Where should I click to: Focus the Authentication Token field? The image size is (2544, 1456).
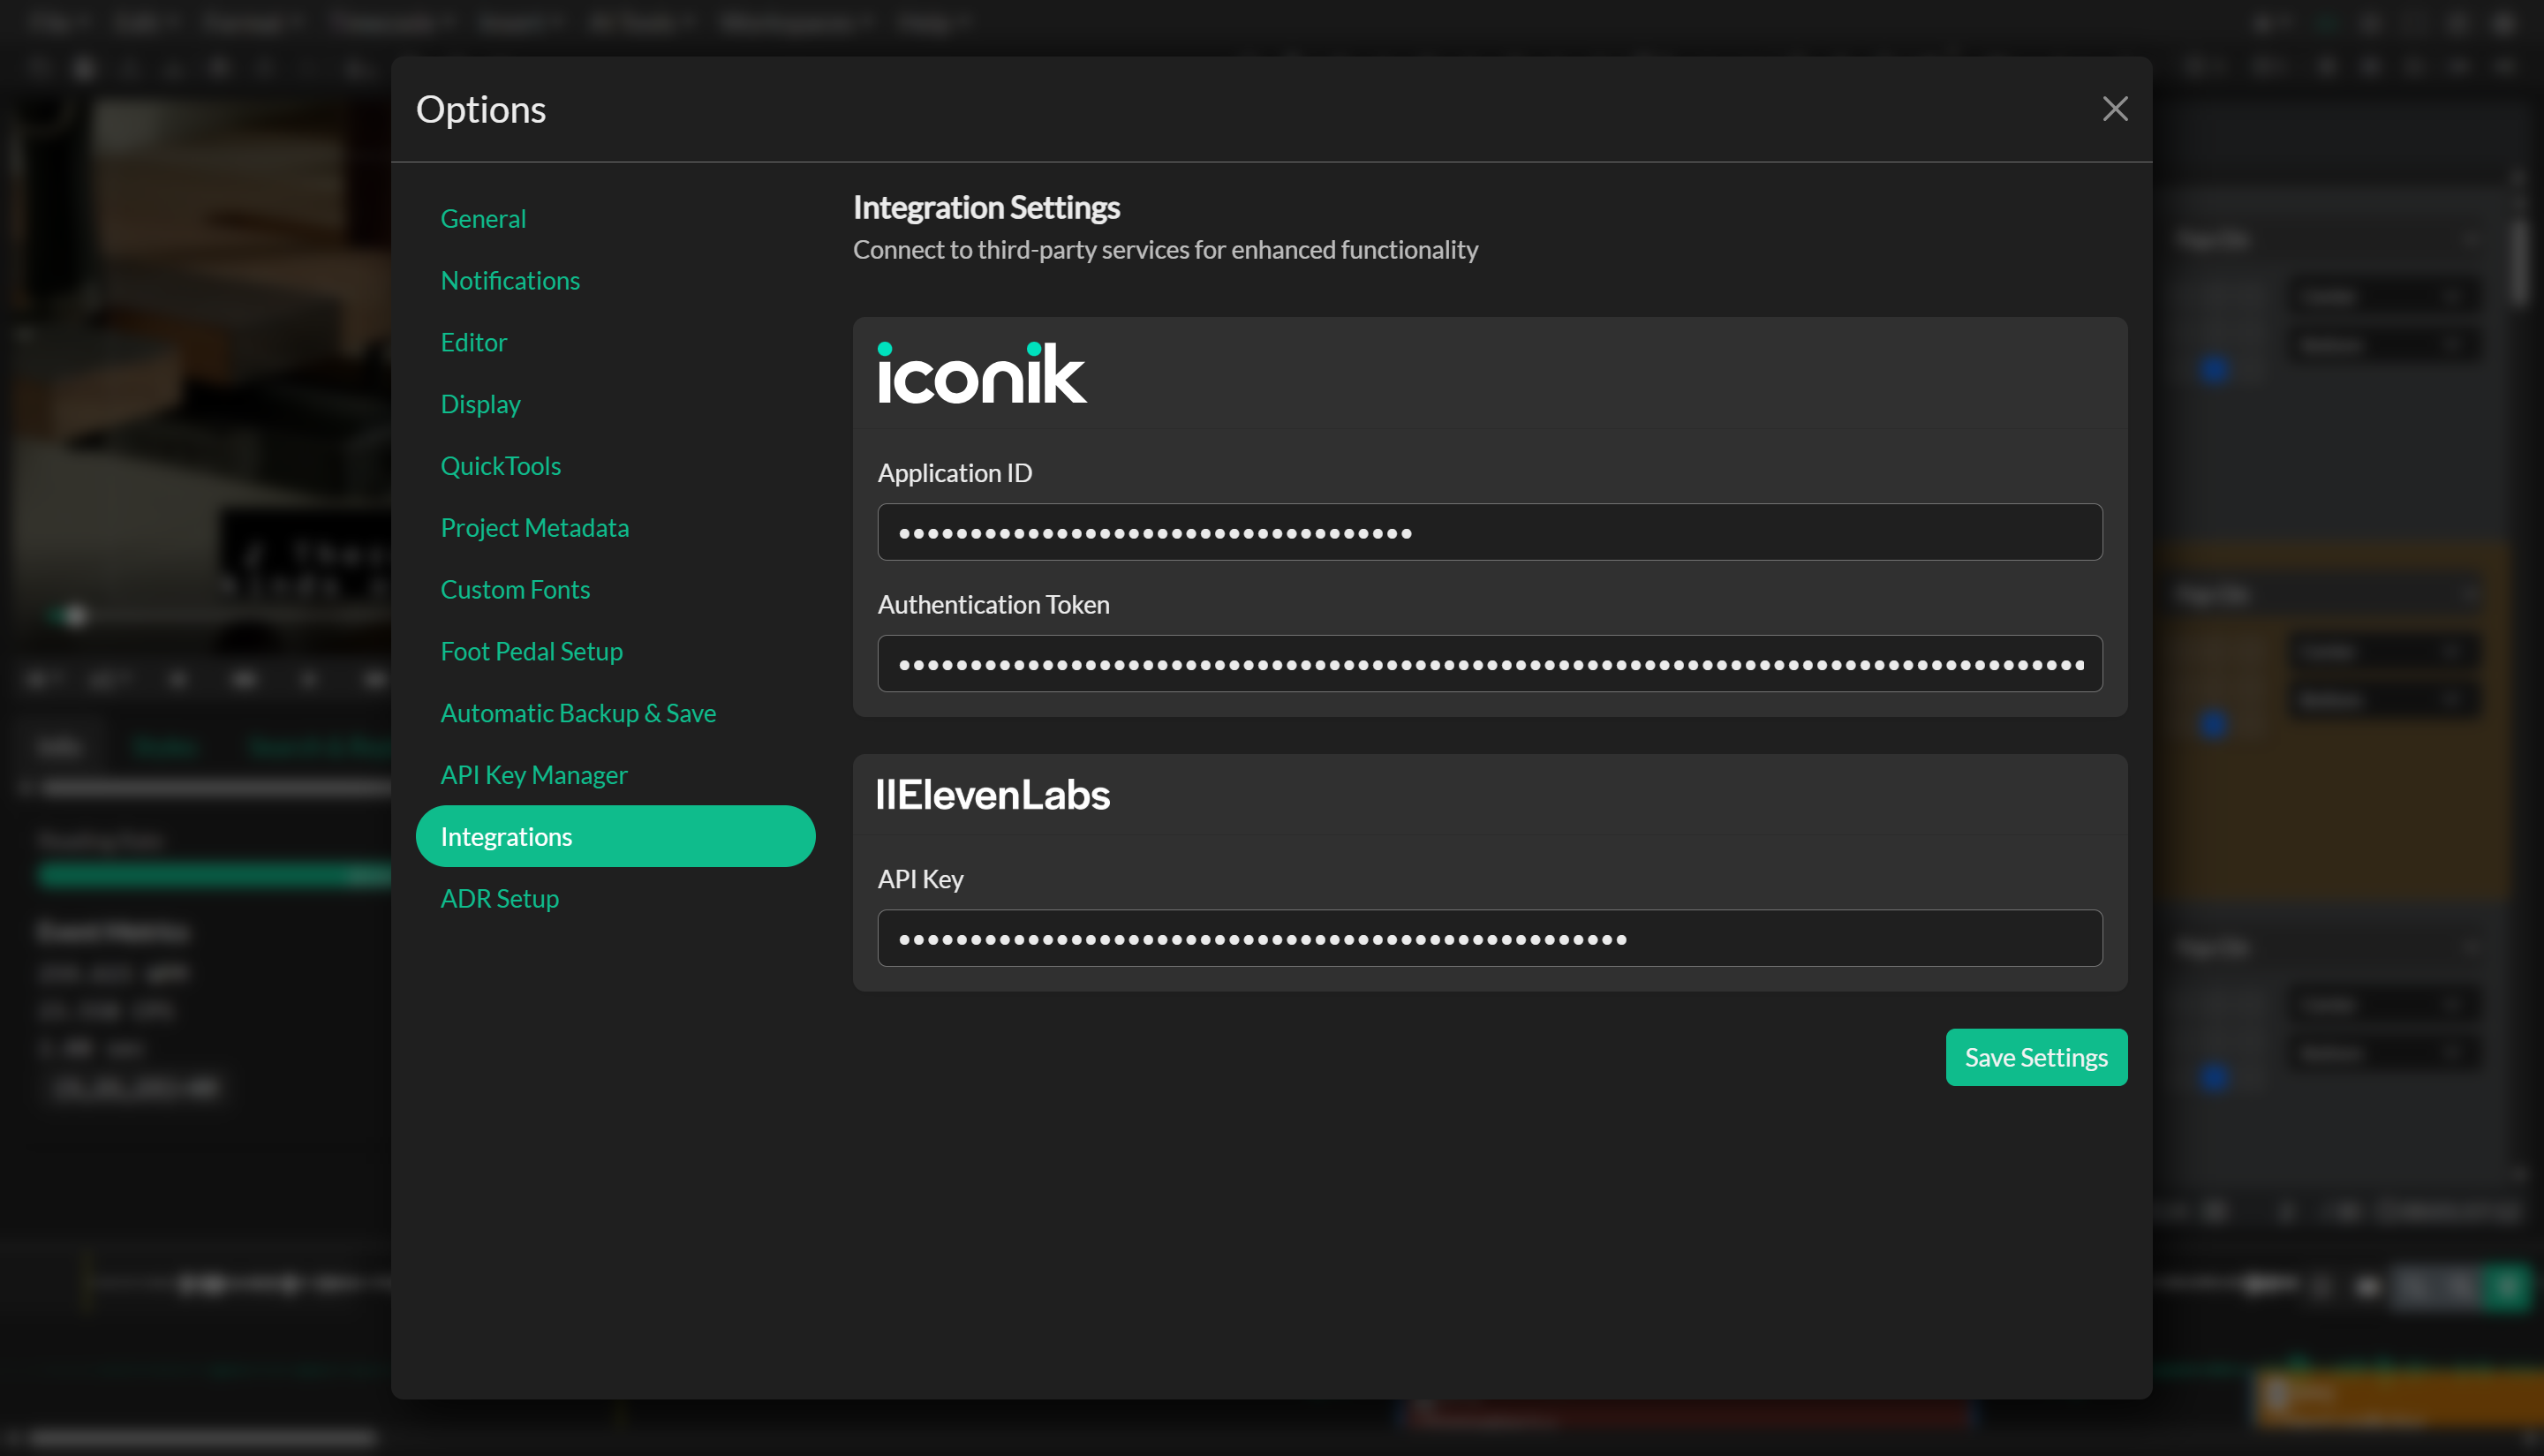click(x=1489, y=663)
